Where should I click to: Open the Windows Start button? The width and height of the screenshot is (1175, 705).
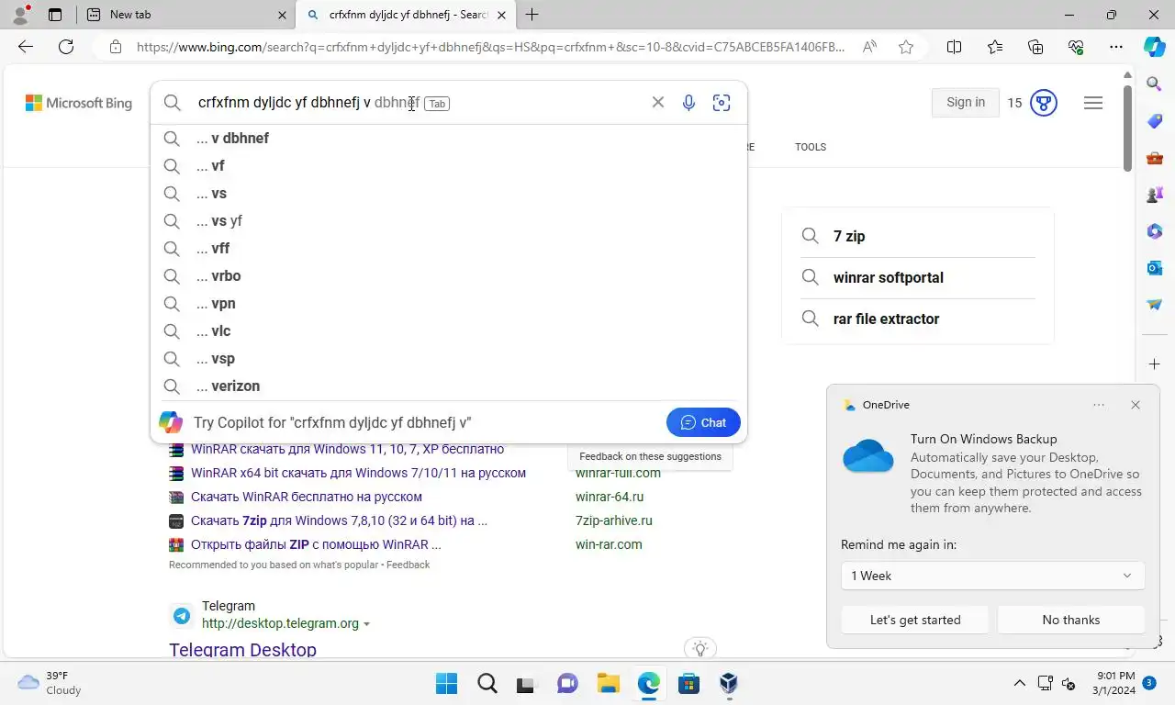447,683
